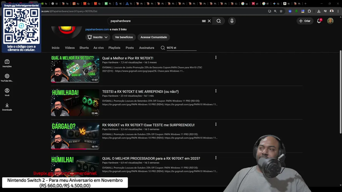Click the channel search field with 9070 xt
Screen dimensions: 342x192
click(181, 48)
